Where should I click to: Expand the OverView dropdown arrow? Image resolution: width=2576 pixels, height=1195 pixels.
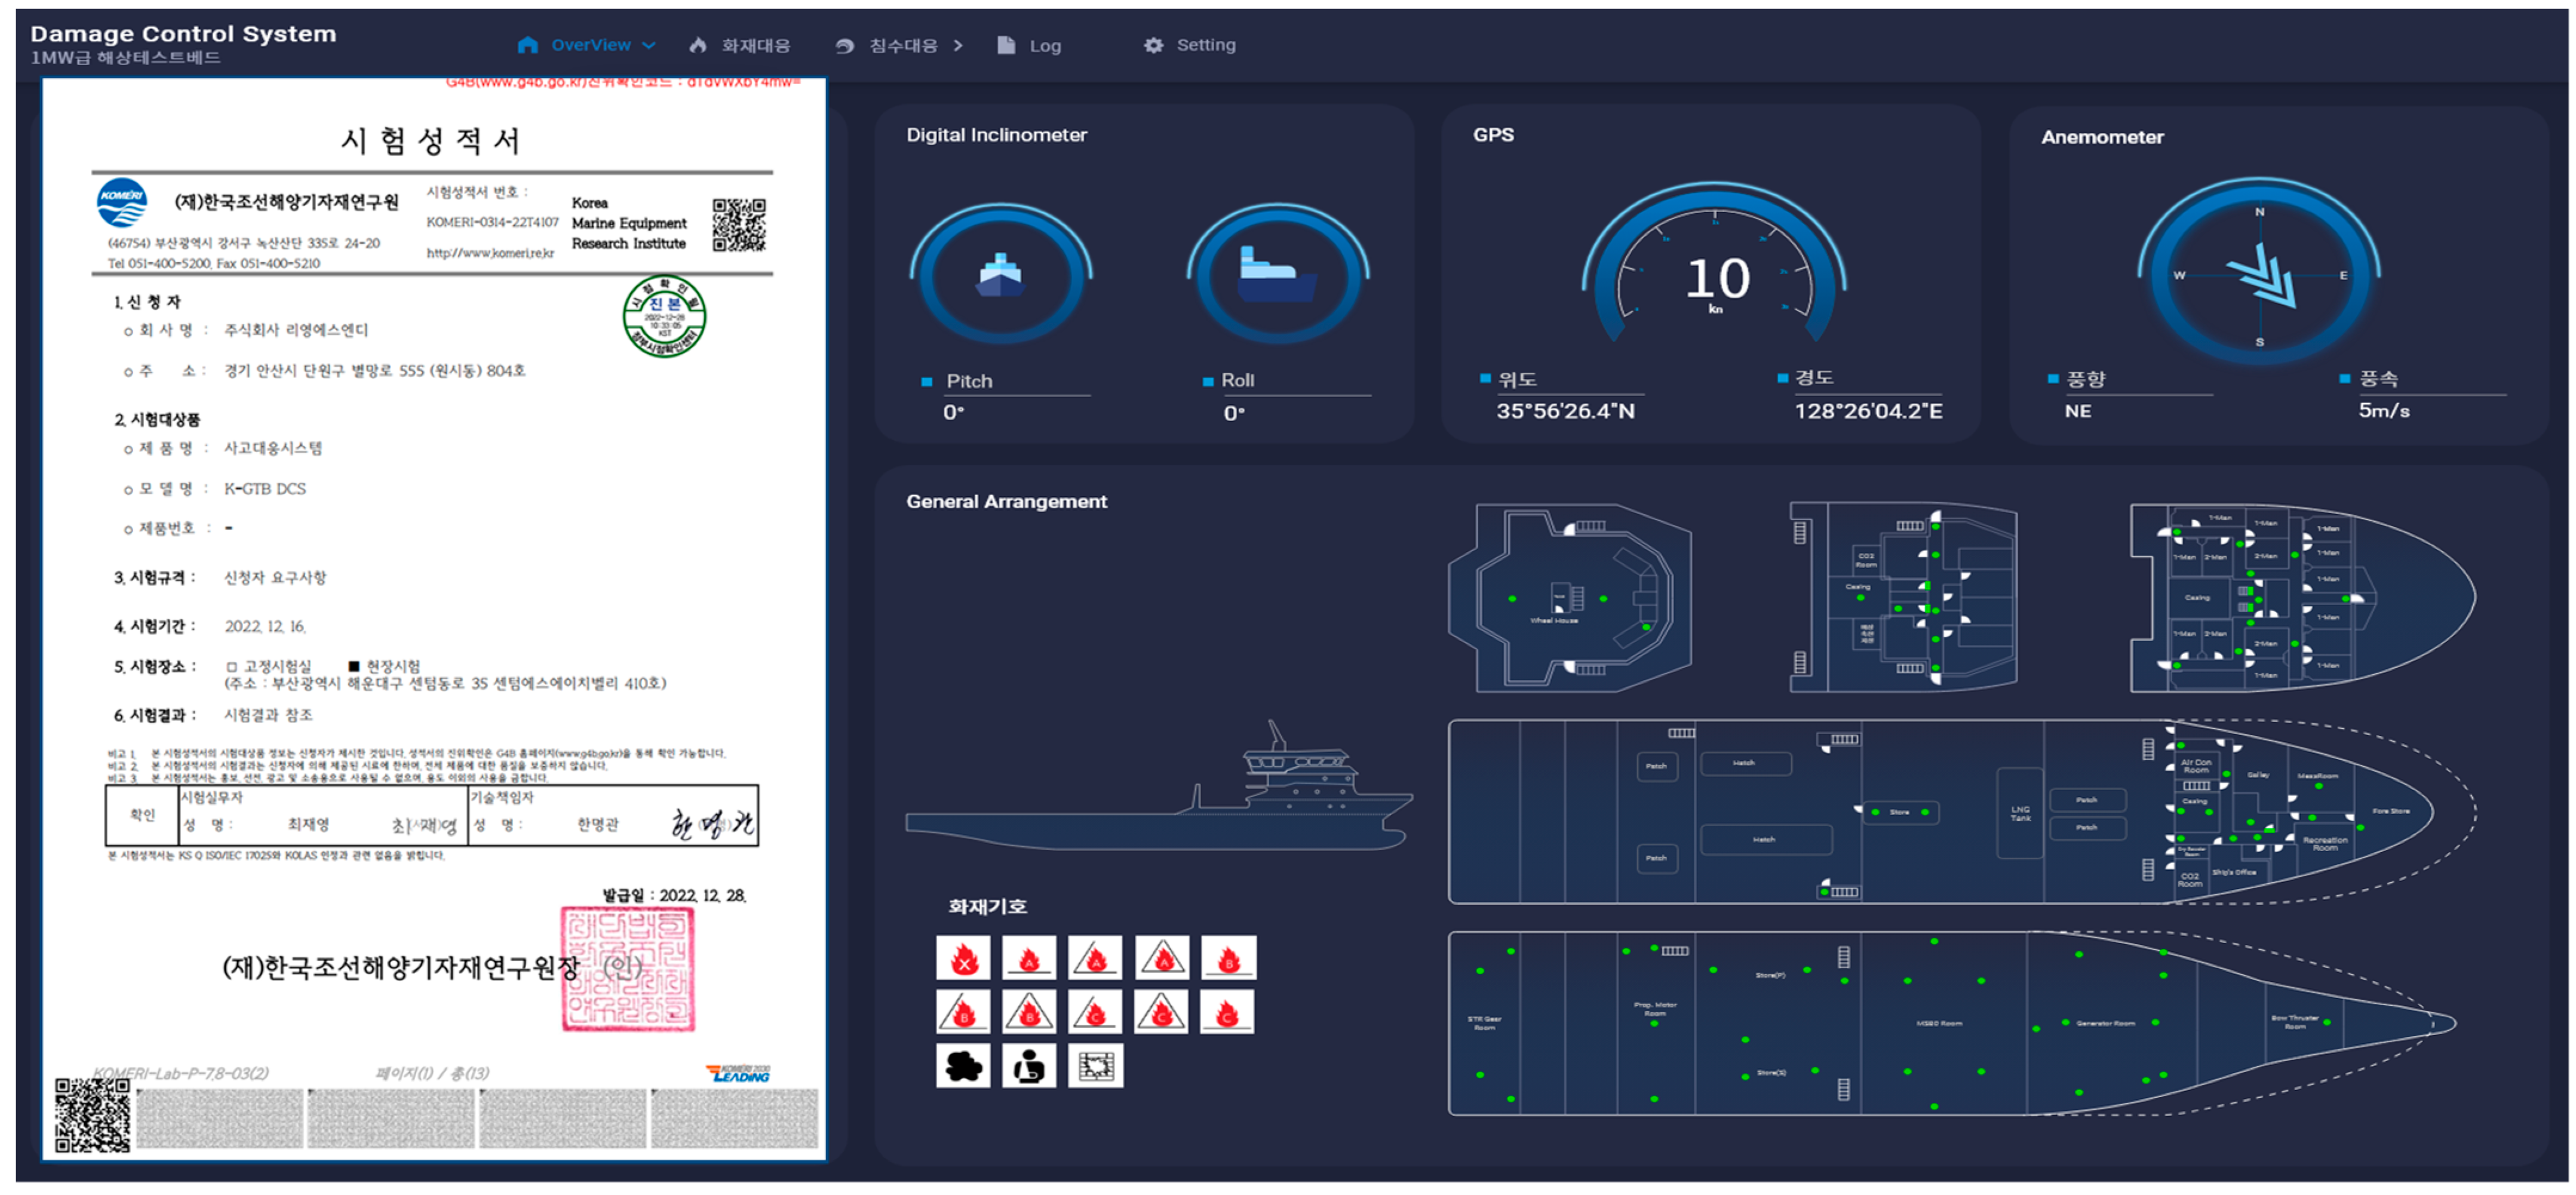(x=649, y=45)
